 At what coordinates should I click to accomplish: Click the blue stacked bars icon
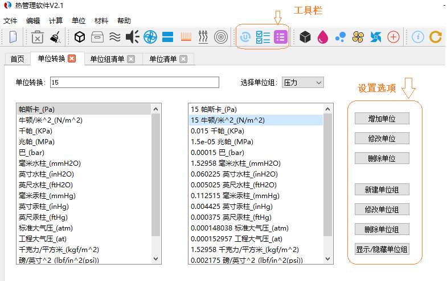coord(167,37)
